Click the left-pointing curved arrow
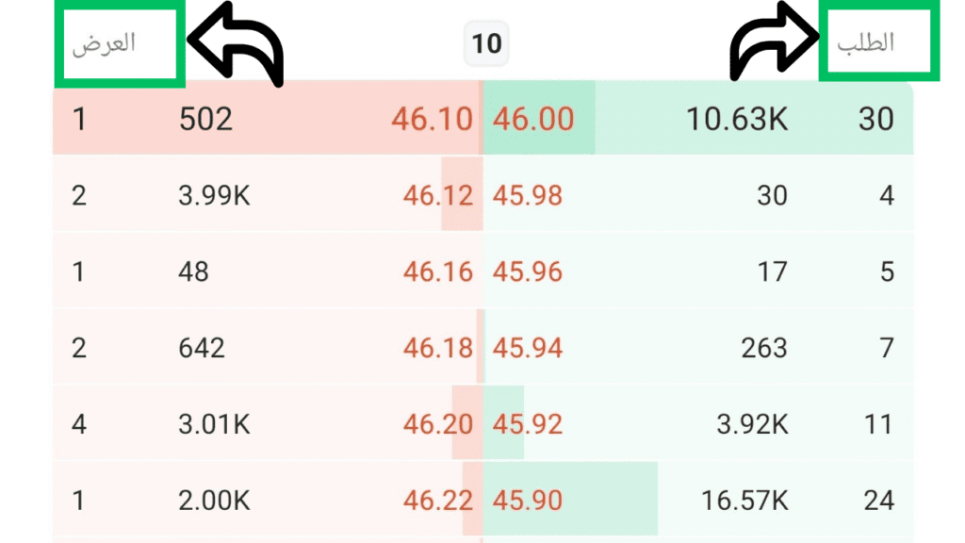 (x=235, y=41)
